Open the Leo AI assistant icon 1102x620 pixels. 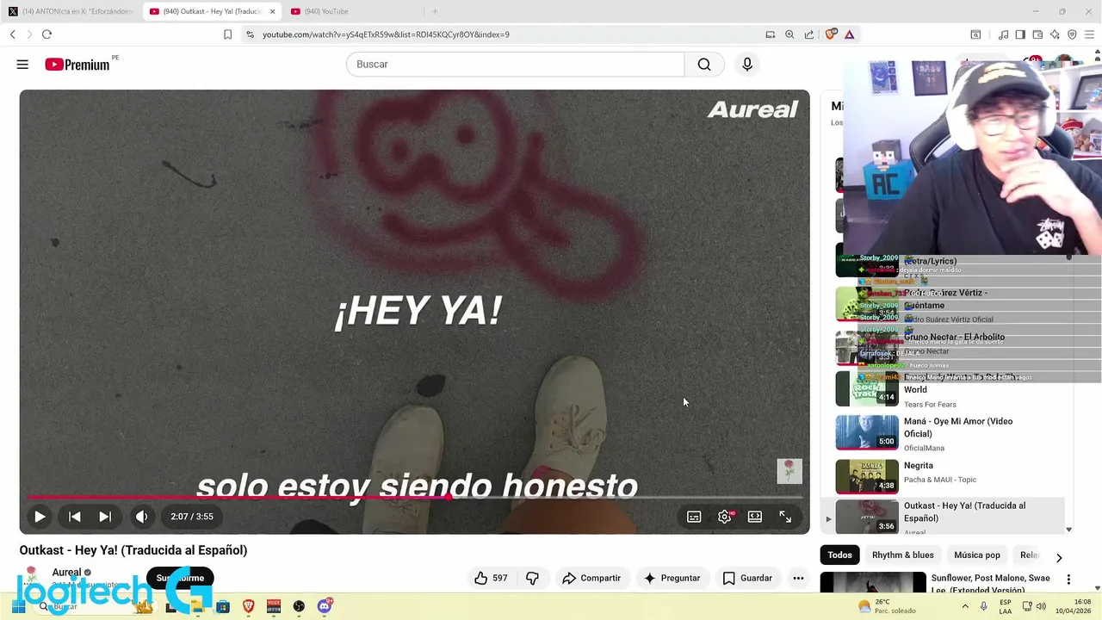point(1055,34)
